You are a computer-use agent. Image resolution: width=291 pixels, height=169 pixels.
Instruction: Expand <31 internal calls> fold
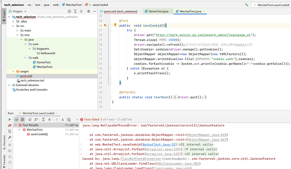pos(196,145)
